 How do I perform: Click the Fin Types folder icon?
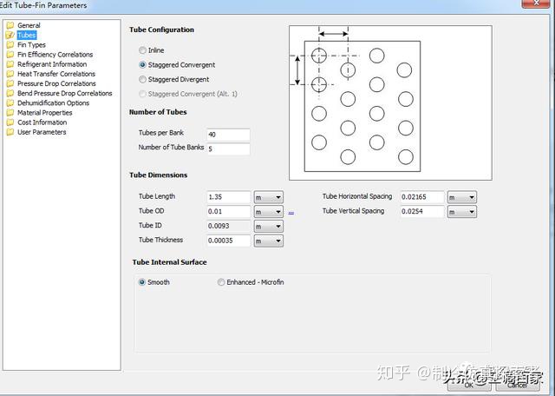pos(10,44)
